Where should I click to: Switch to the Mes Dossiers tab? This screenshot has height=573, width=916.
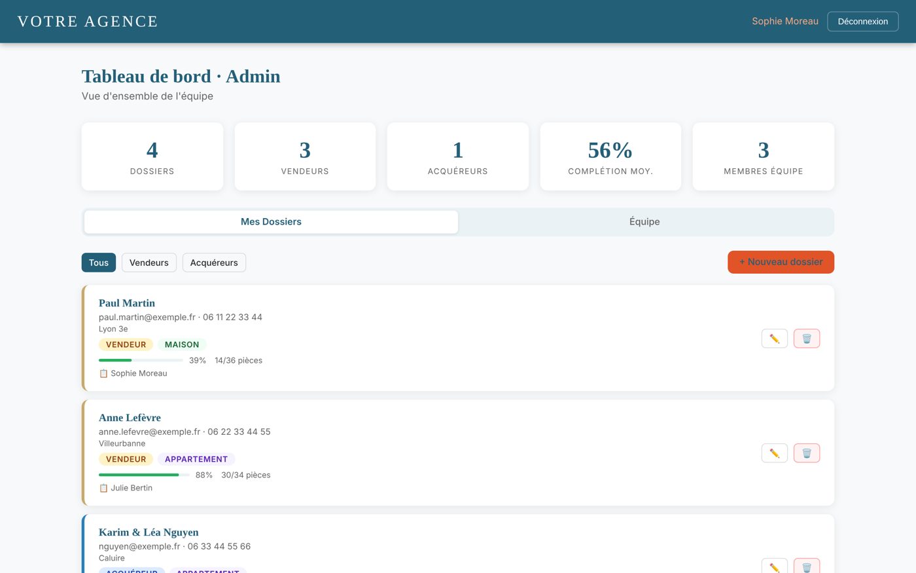[x=271, y=222]
